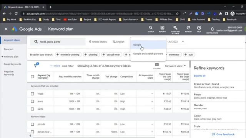Open the Incognito profile icon

coord(233,14)
